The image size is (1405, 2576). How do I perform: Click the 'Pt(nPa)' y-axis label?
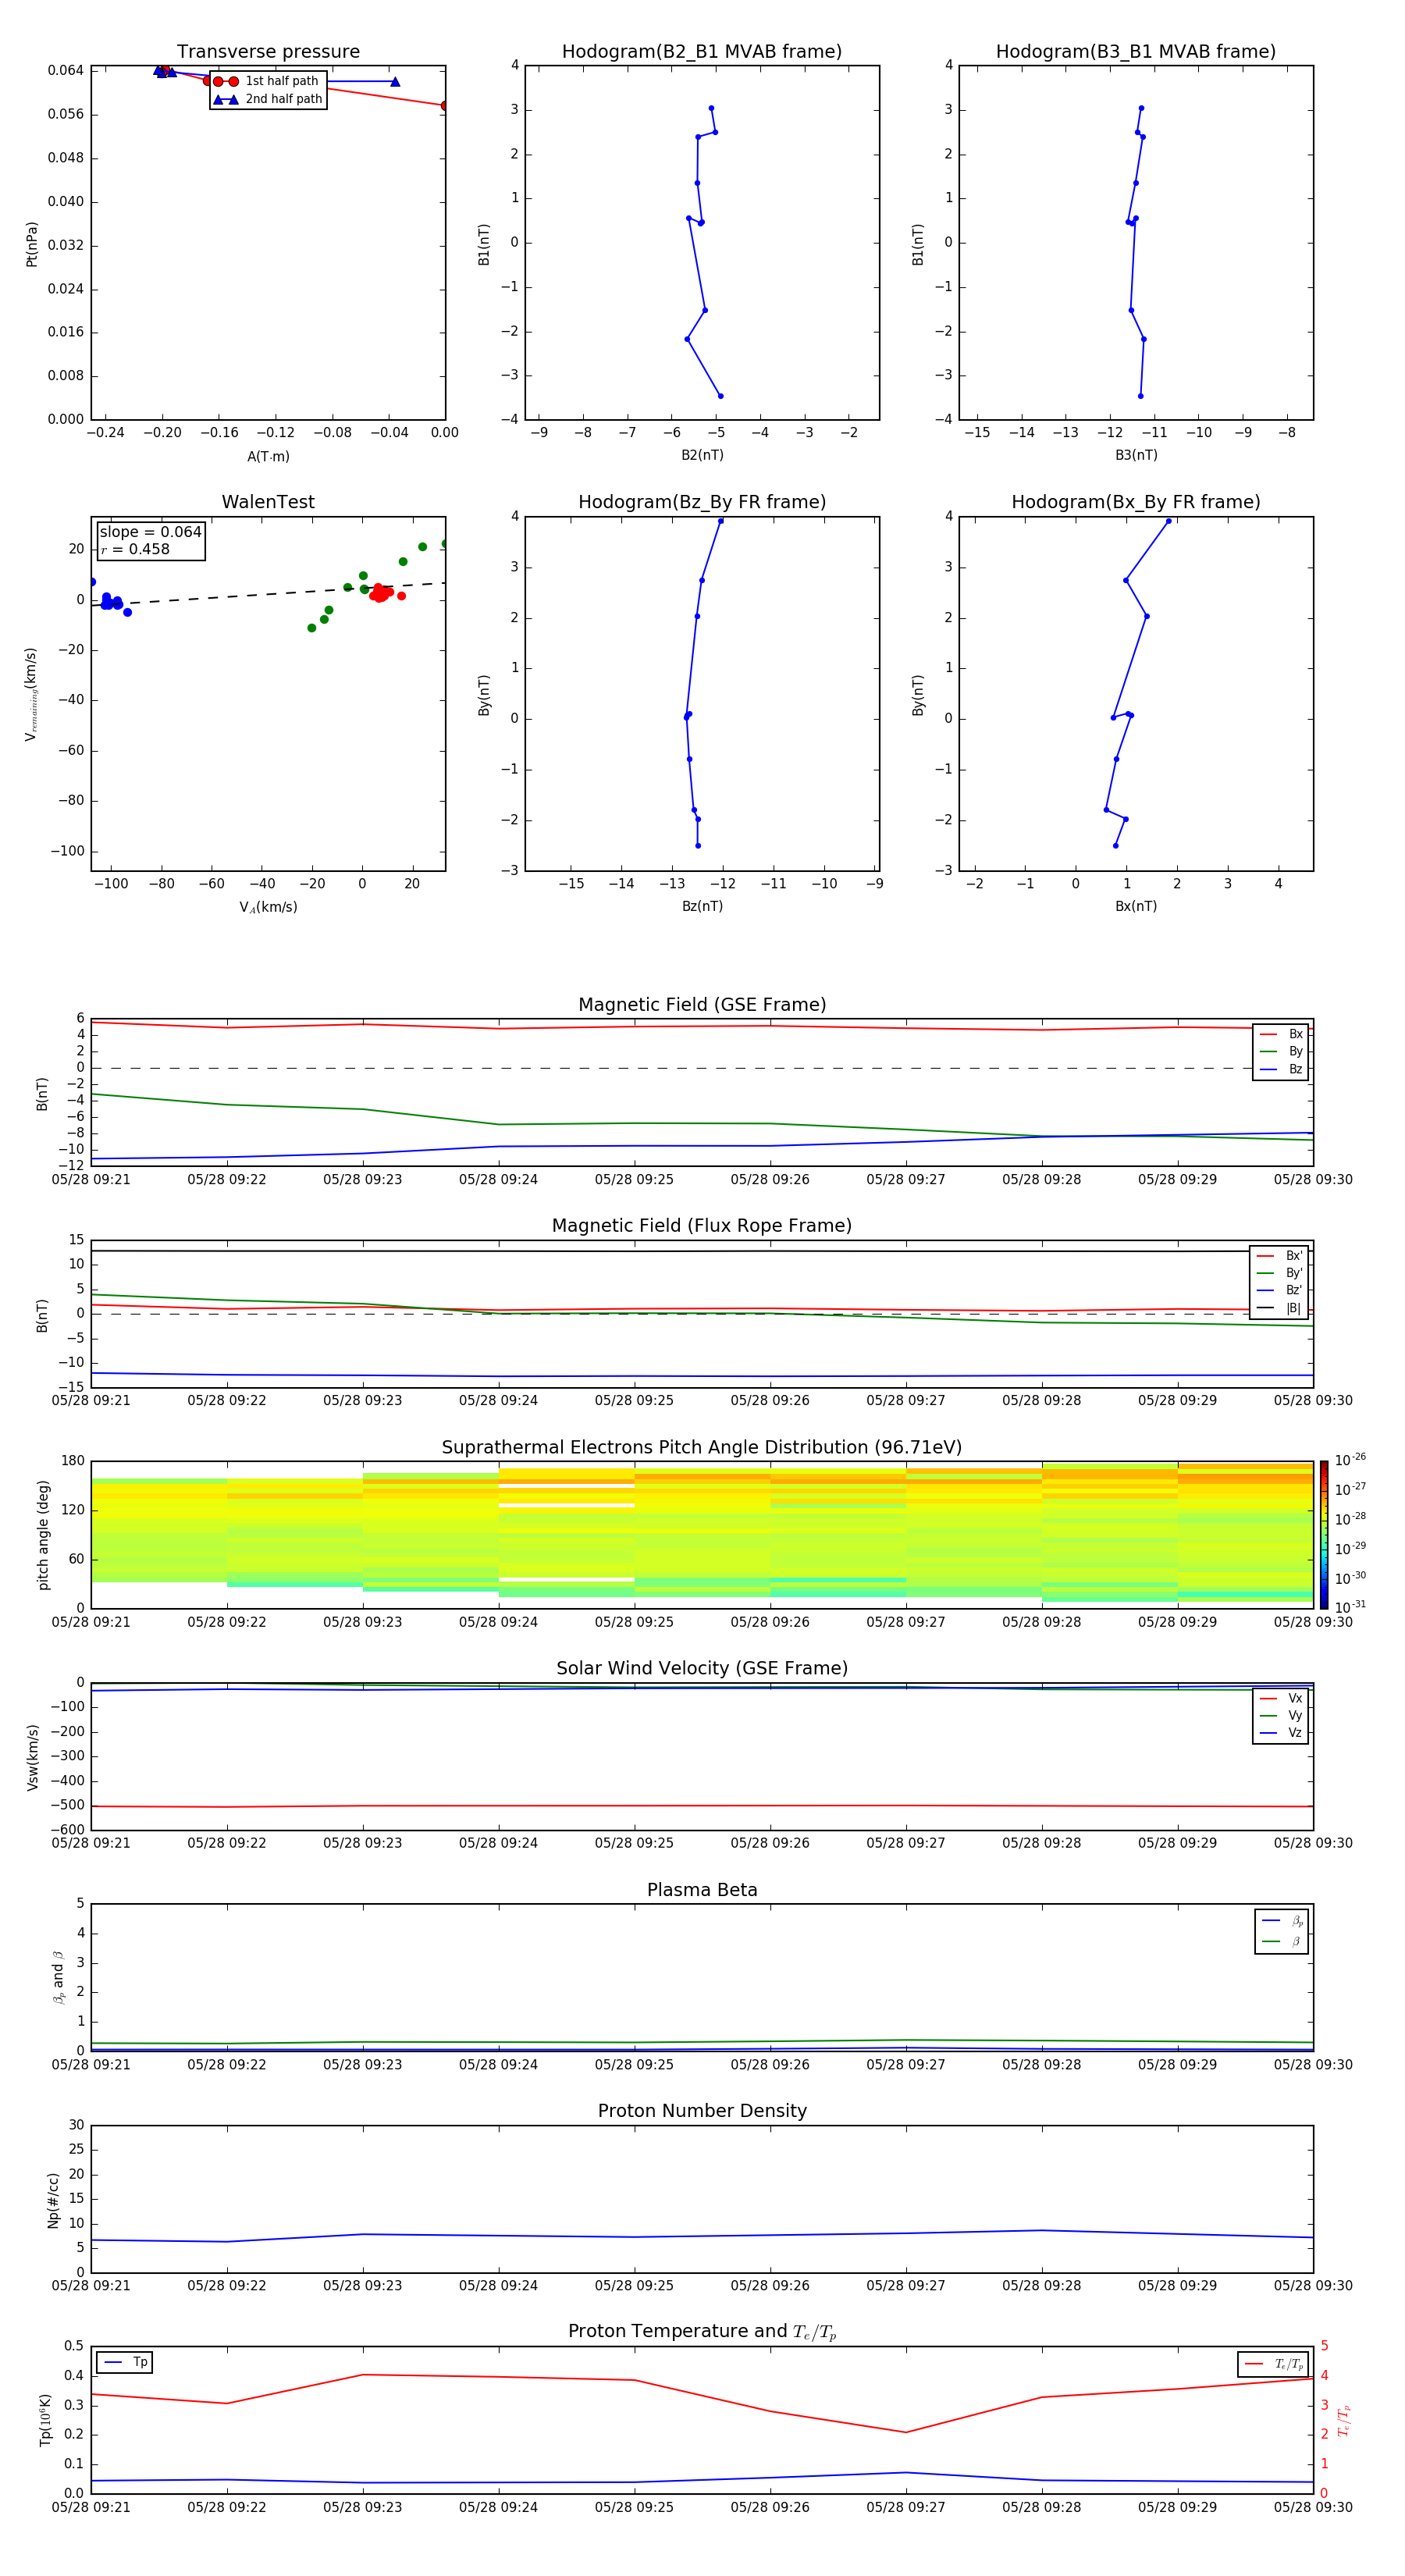32,243
